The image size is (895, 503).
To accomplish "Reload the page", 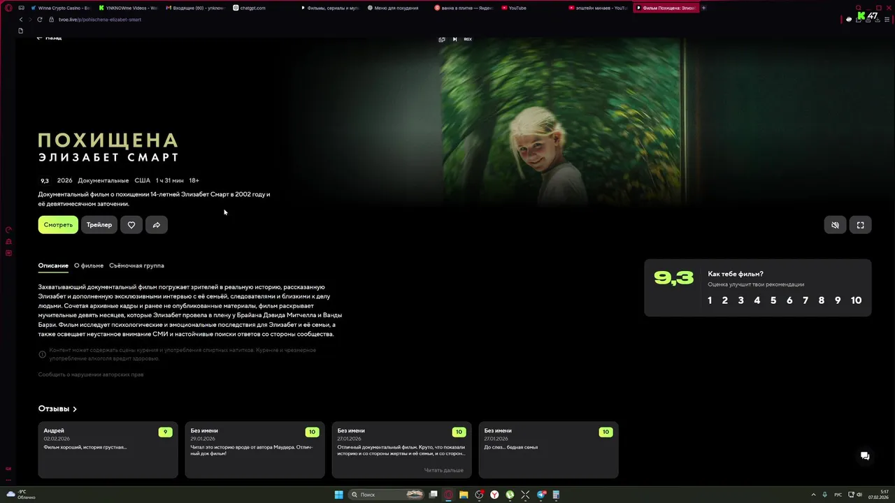I will (x=40, y=20).
